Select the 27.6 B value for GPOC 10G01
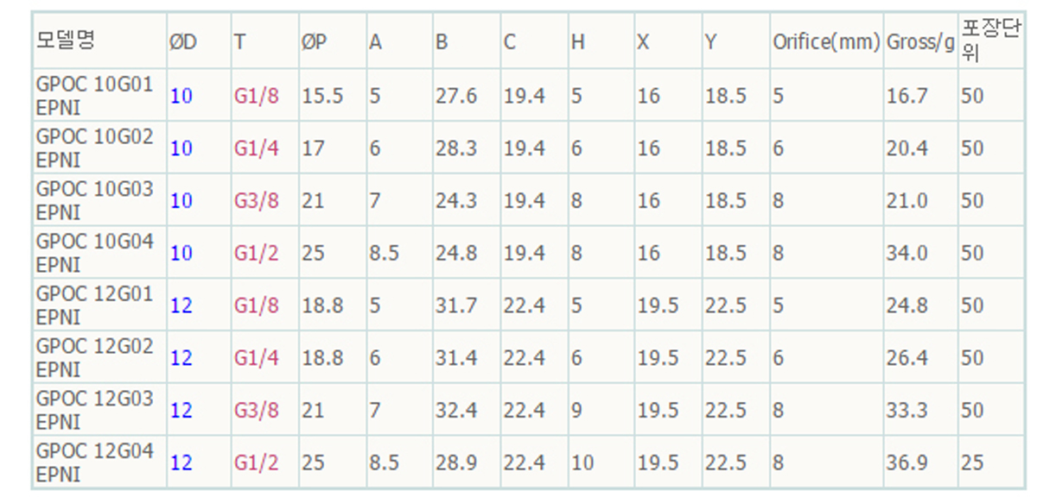 (455, 96)
